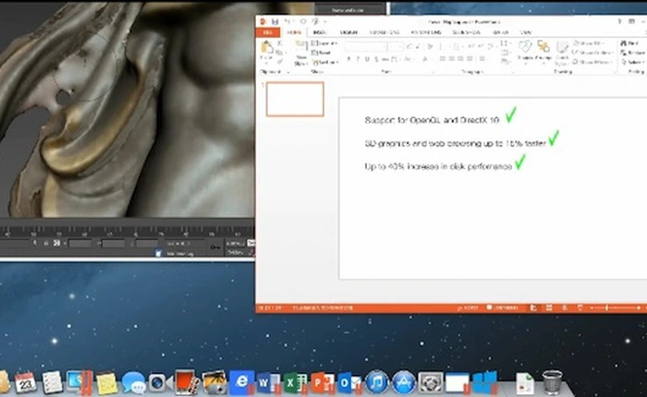Open App Store from the dock

click(404, 382)
